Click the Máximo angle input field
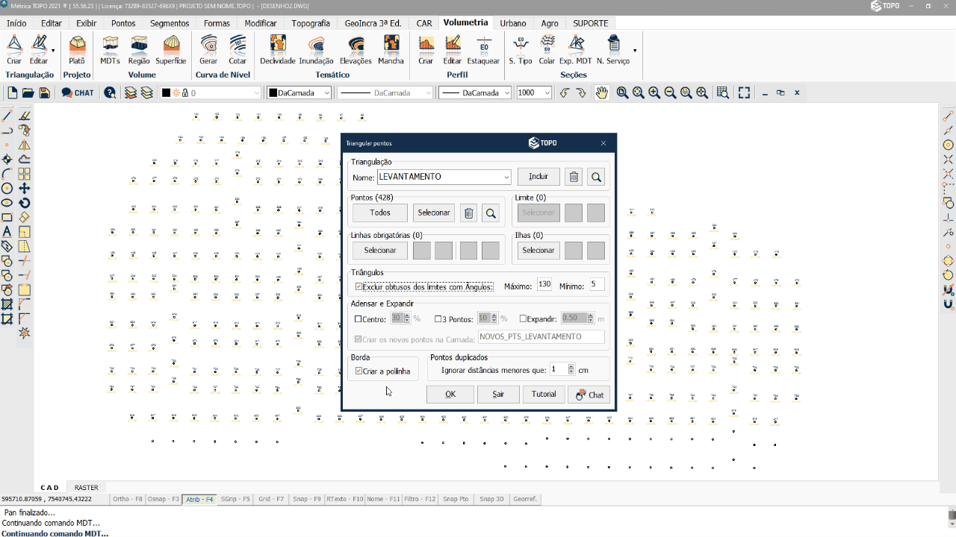This screenshot has height=537, width=956. (544, 284)
